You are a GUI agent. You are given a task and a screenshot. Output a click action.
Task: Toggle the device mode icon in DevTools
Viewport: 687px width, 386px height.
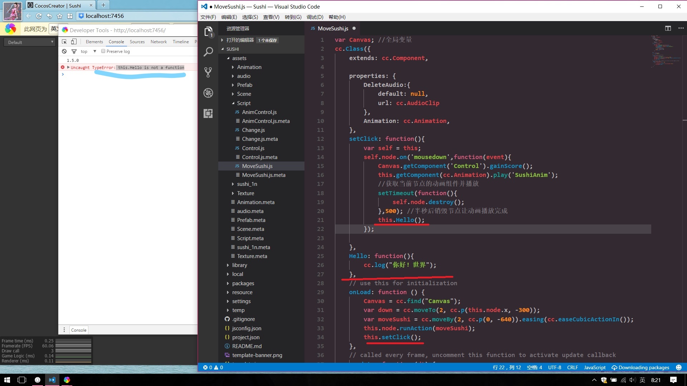74,41
